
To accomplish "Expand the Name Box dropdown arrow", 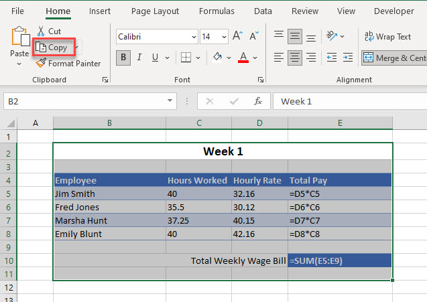I will click(x=171, y=101).
